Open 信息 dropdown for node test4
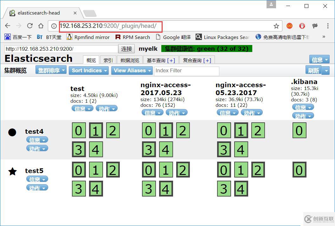This screenshot has width=335, height=226. click(37, 140)
